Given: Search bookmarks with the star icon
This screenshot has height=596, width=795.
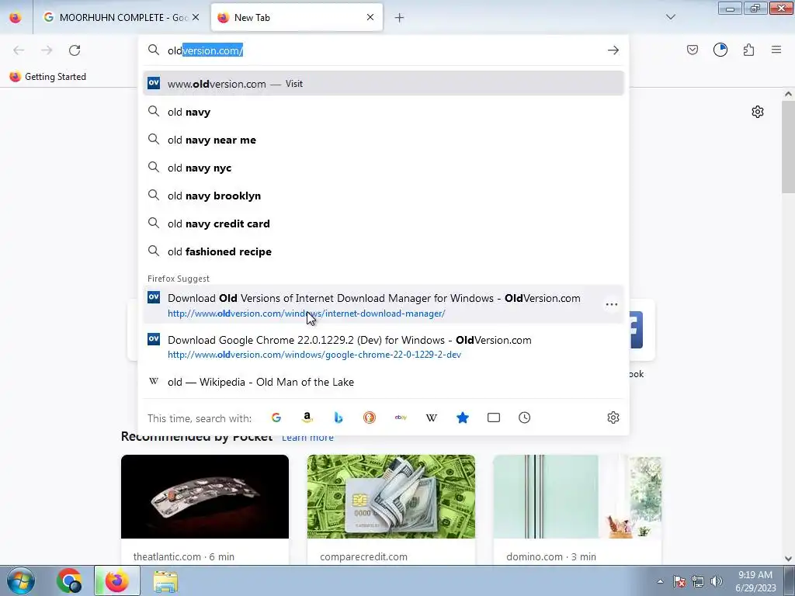Looking at the screenshot, I should click(x=463, y=418).
